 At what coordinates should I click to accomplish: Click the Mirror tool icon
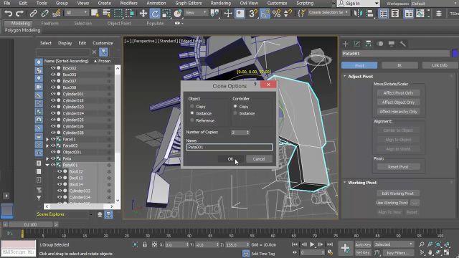click(358, 14)
